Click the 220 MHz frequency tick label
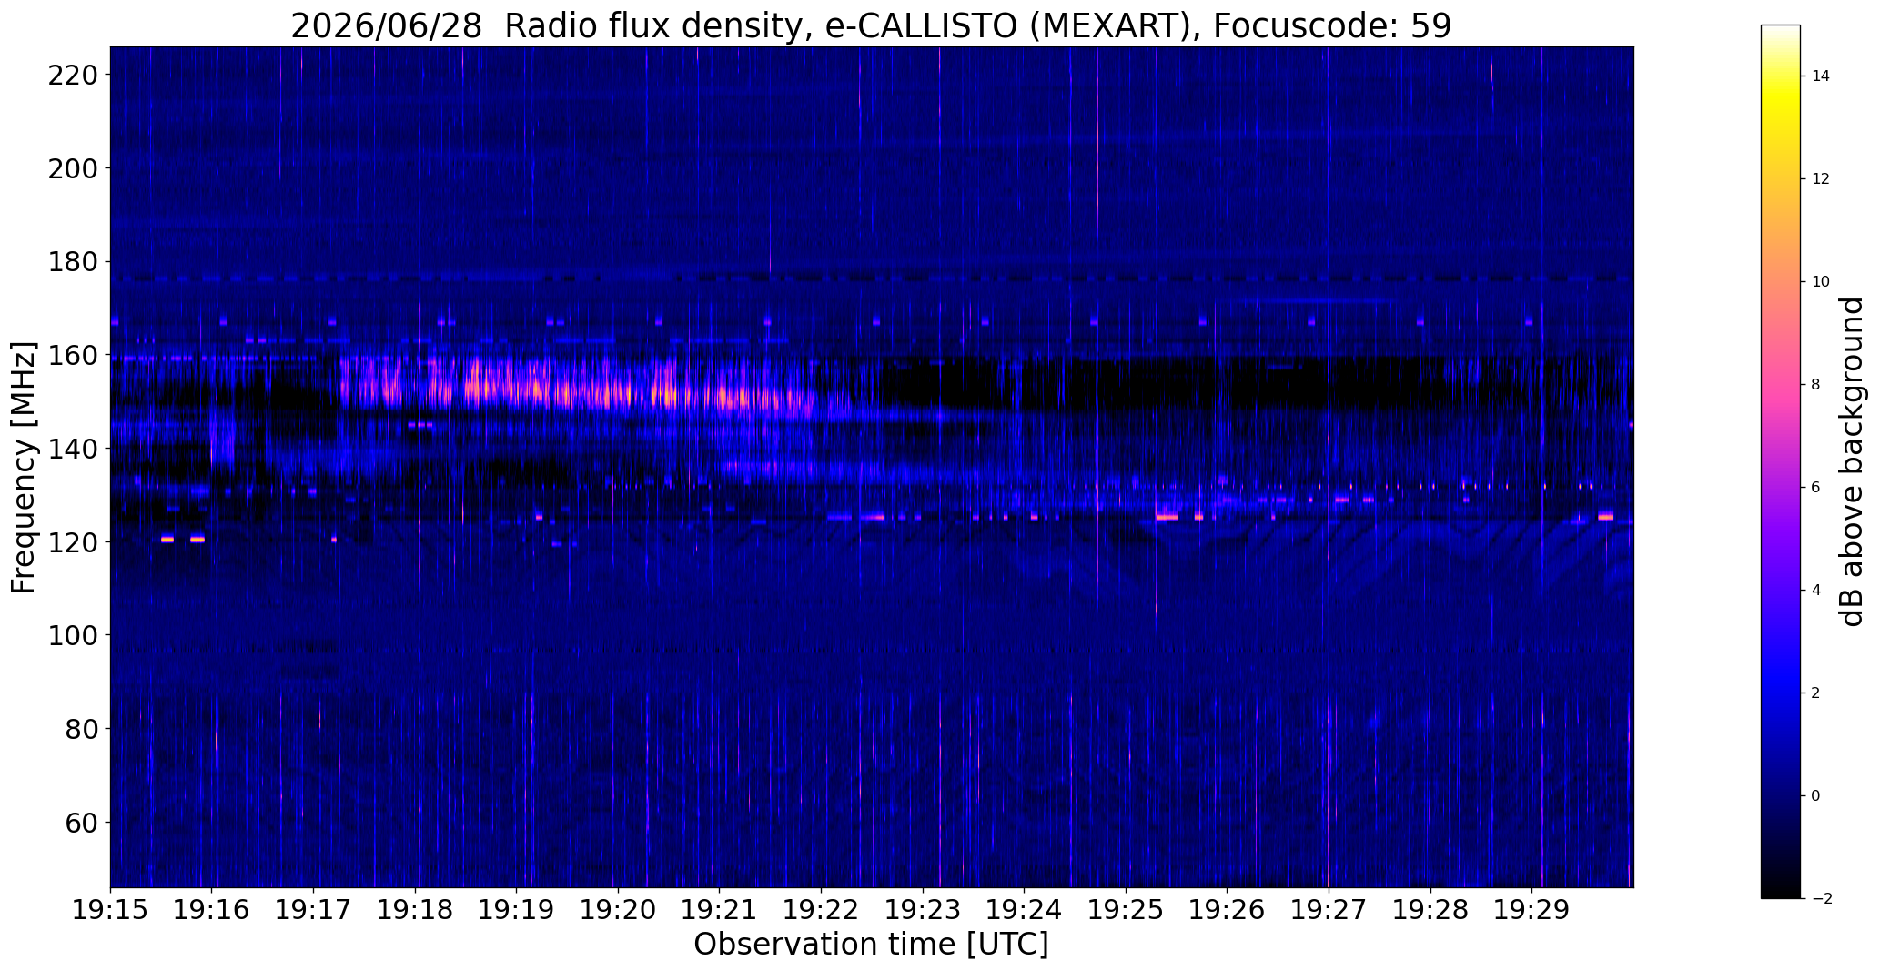1880x971 pixels. click(x=74, y=75)
